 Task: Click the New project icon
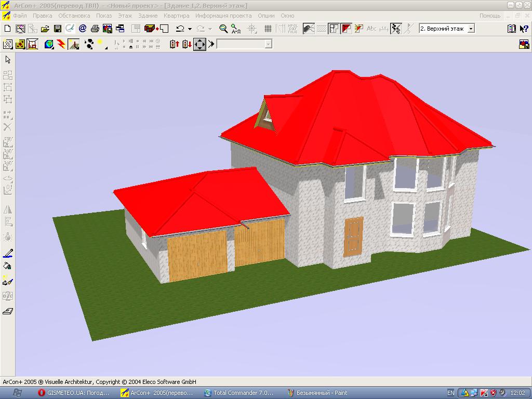[7, 29]
